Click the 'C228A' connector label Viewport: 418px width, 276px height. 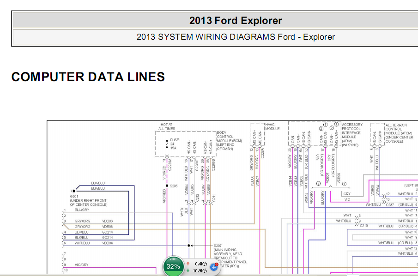[x=263, y=154]
